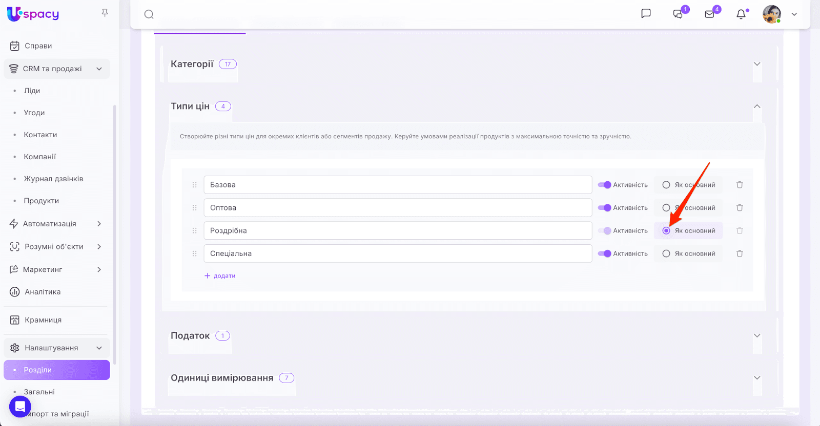
Task: Toggle activity switch for Базова
Action: 604,185
